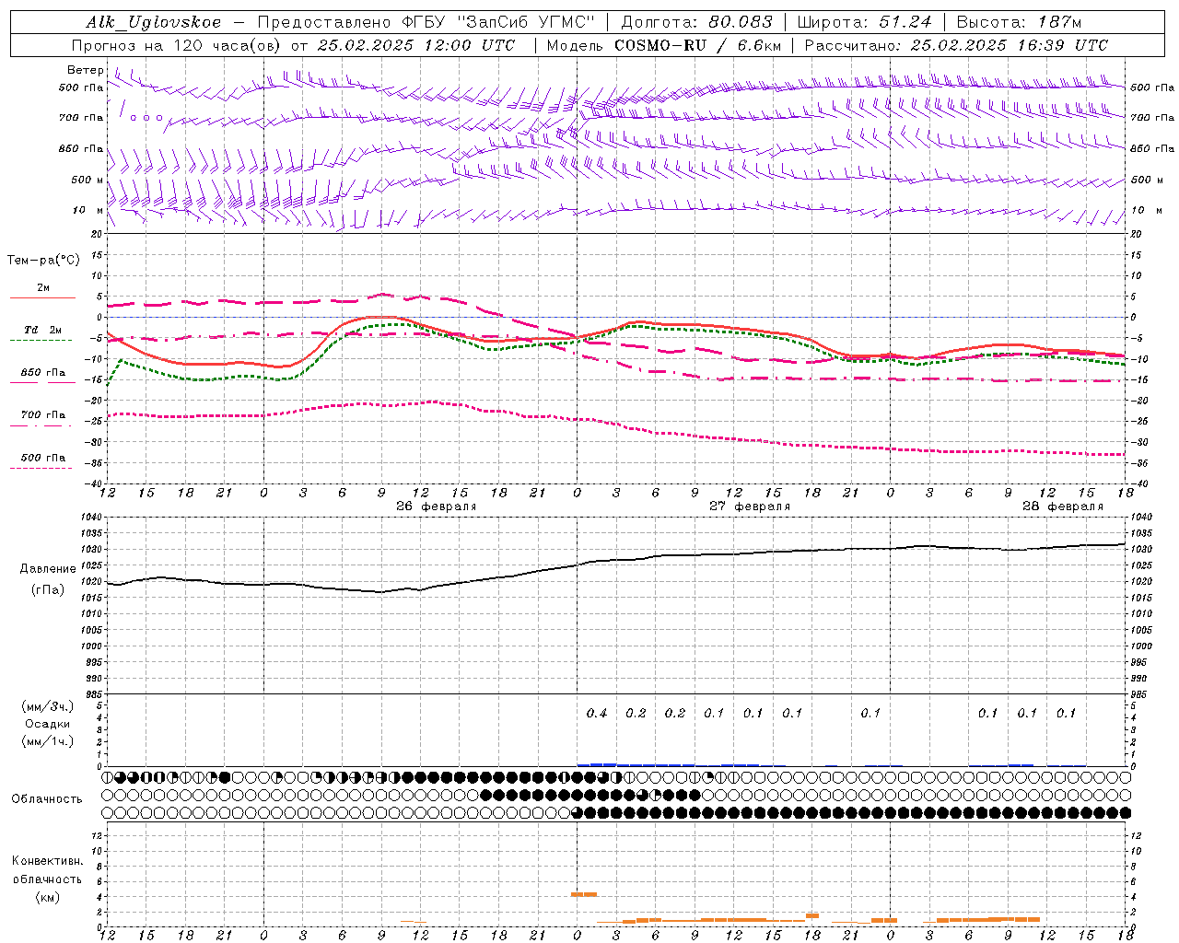Click the "28 февраля" date label
Screen dimensions: 1179x943
point(1063,506)
